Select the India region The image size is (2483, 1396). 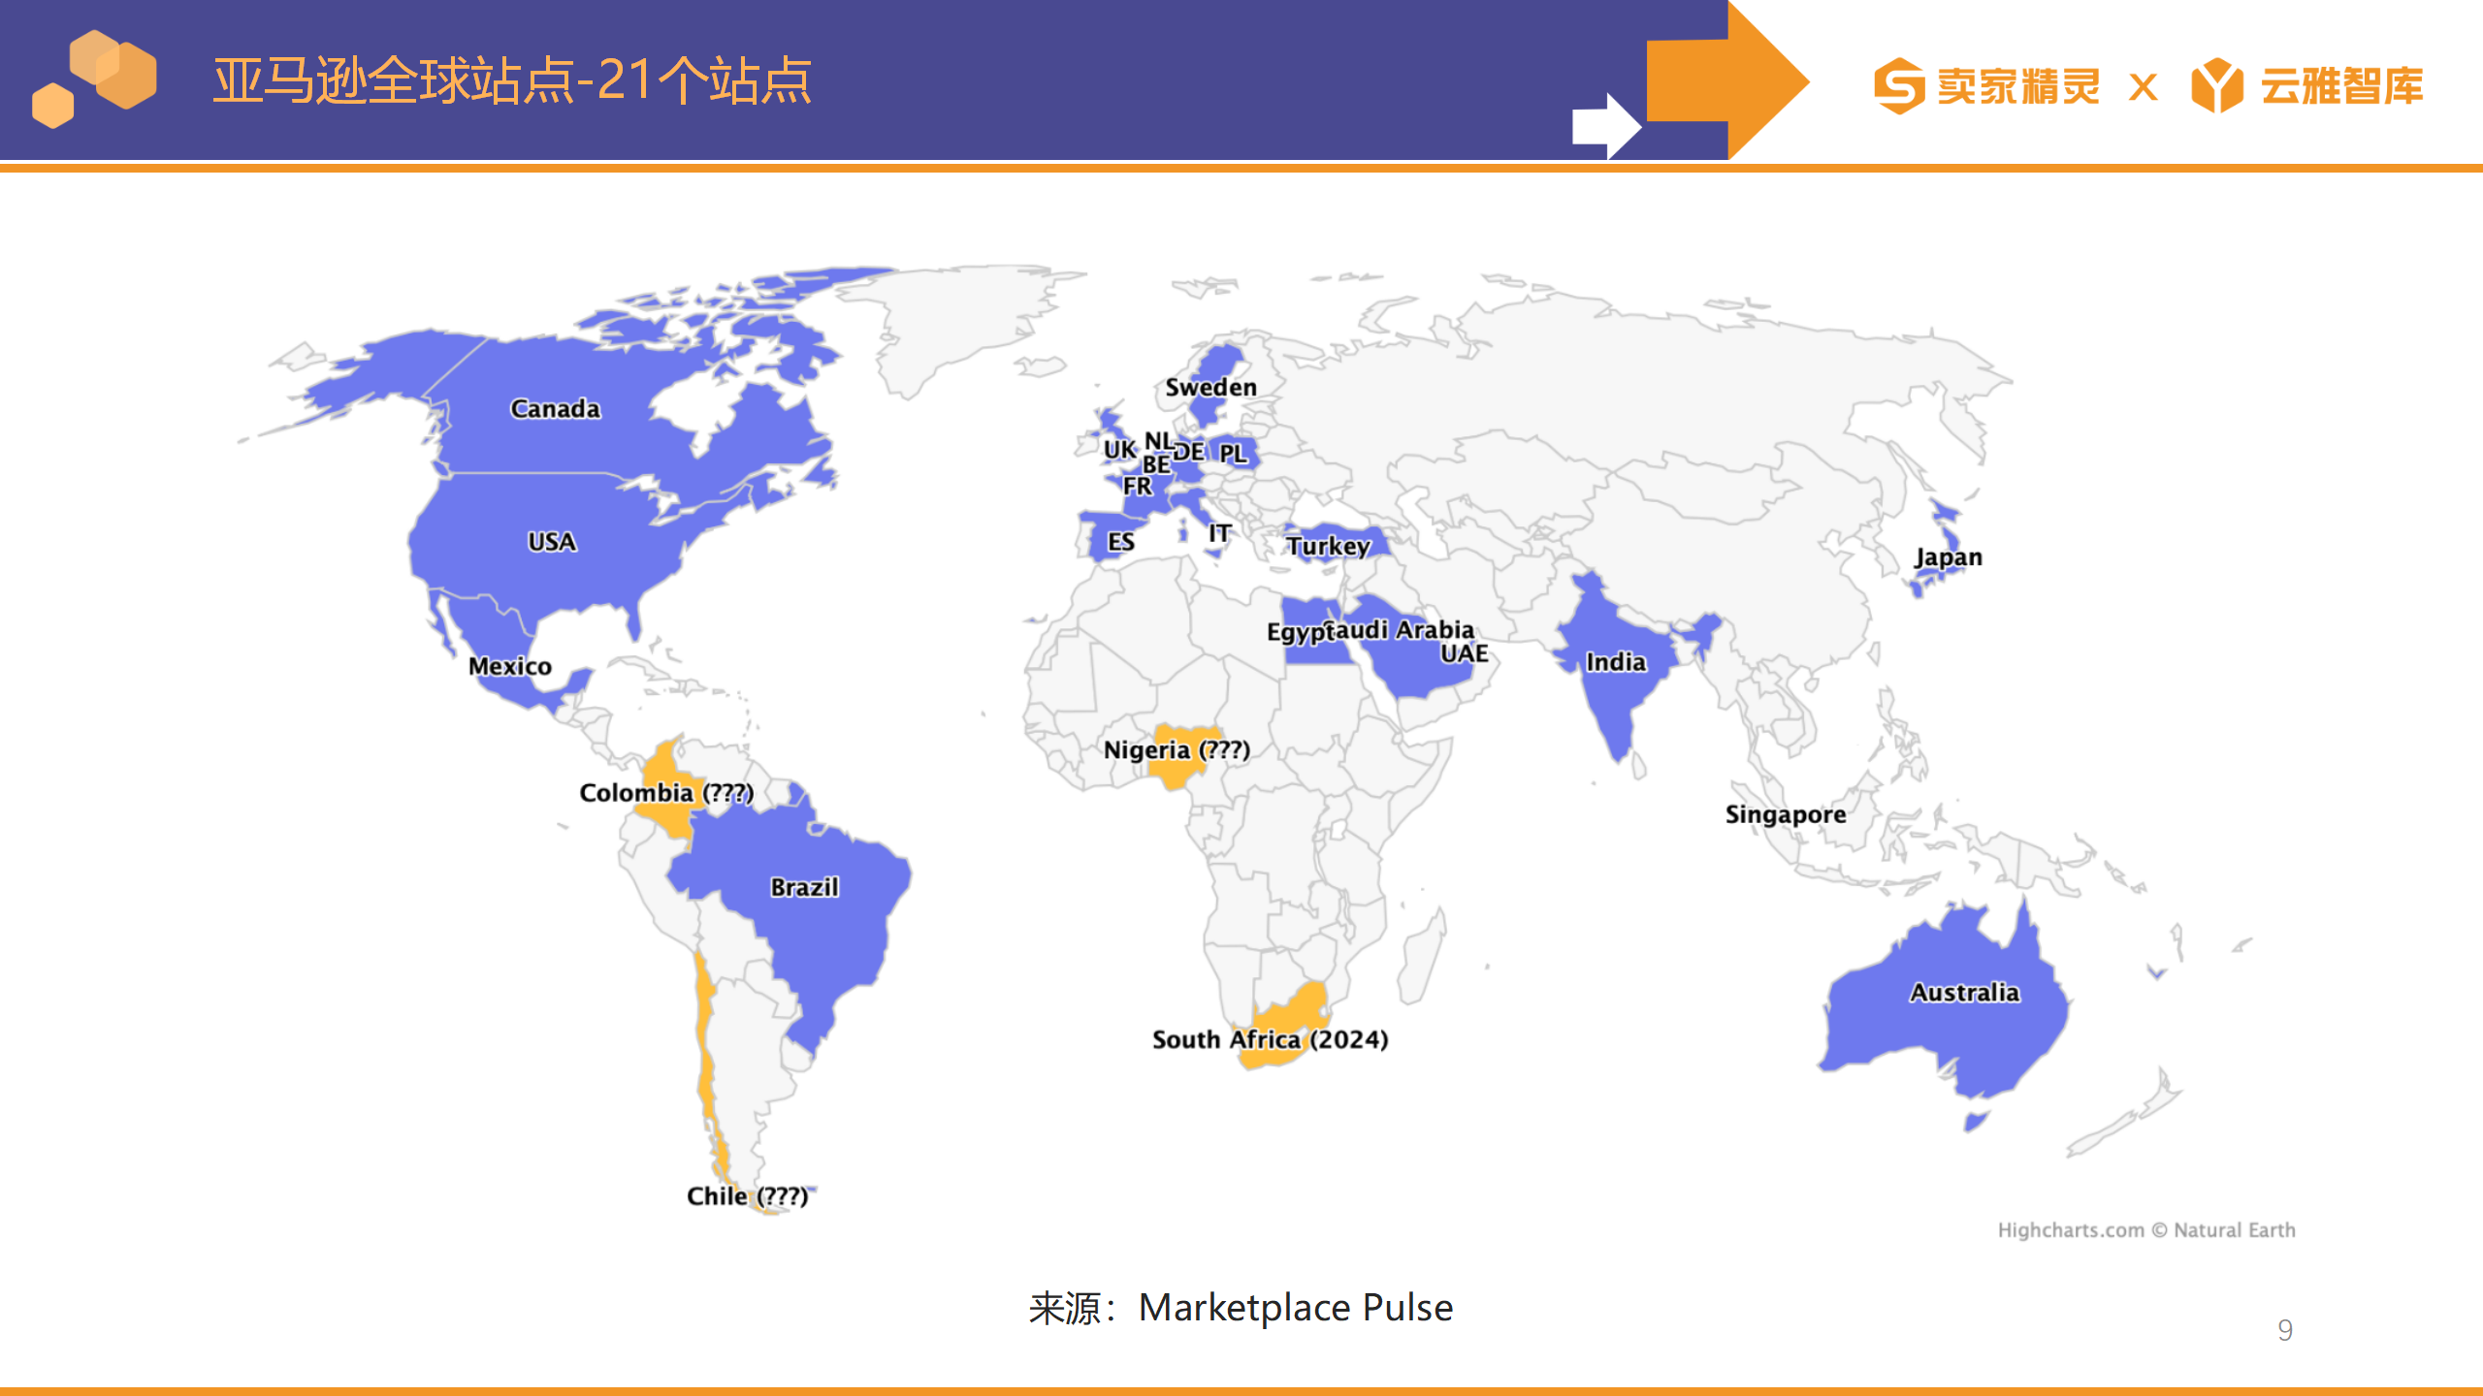tap(1615, 662)
